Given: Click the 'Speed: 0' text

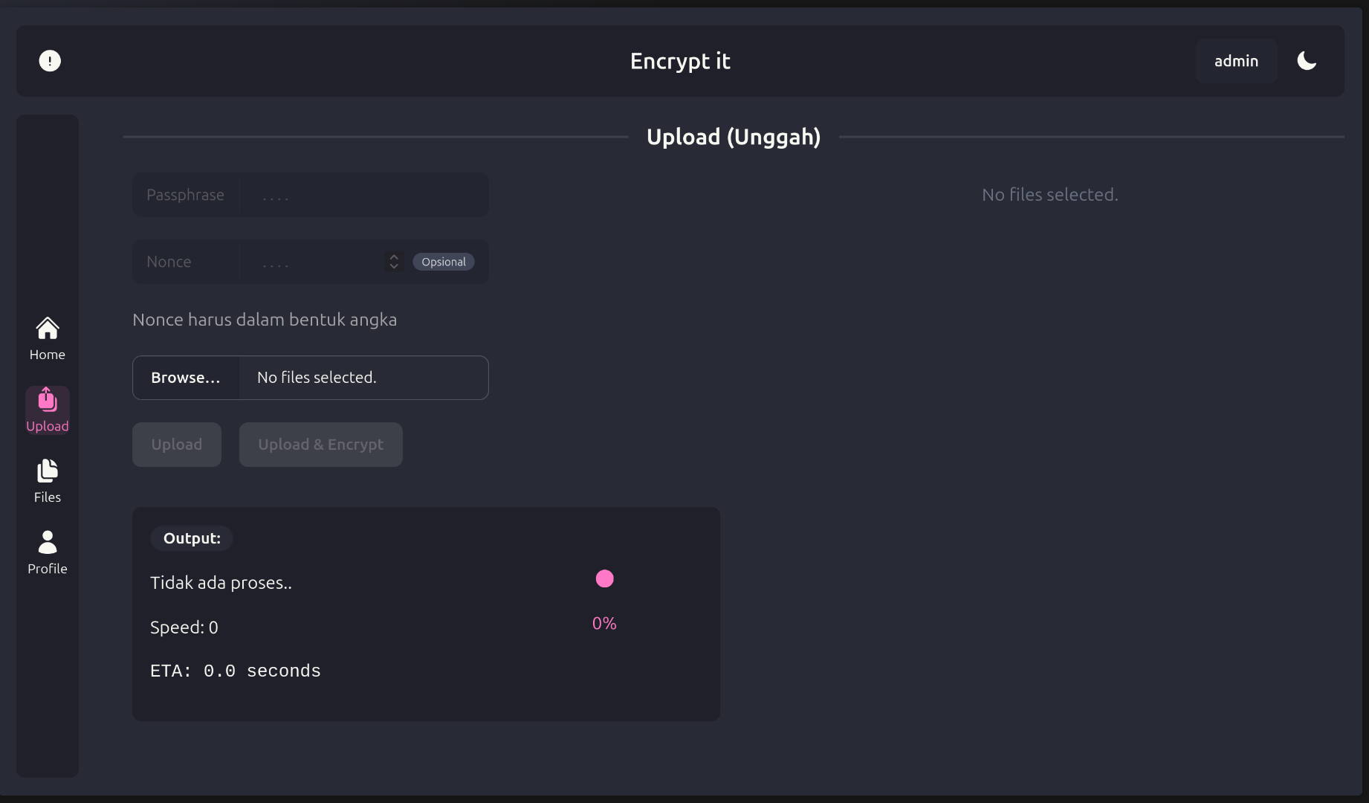Looking at the screenshot, I should pos(184,628).
